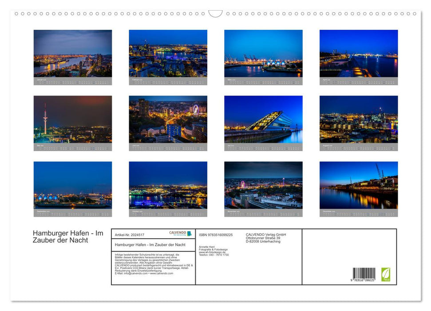Select the März container harbor thumbnail
The image size is (431, 311).
coord(263,53)
